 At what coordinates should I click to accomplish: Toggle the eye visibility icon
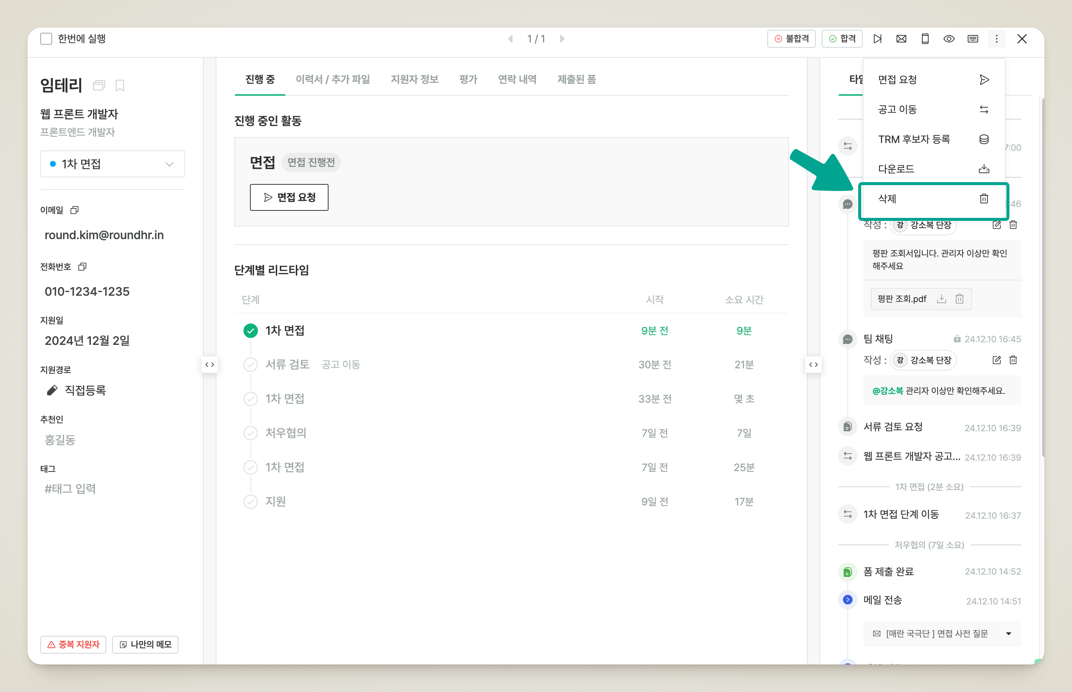pos(948,39)
